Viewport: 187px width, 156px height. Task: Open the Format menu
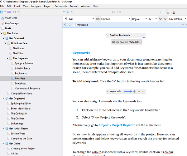coord(74,6)
